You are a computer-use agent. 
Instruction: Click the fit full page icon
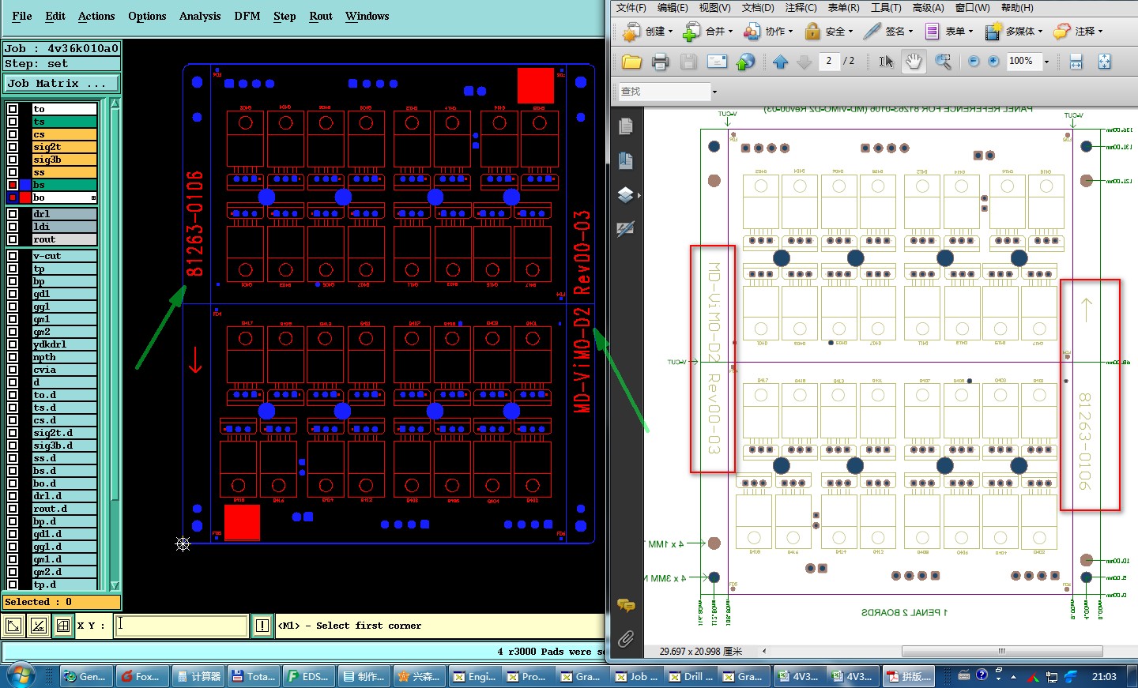click(1105, 62)
